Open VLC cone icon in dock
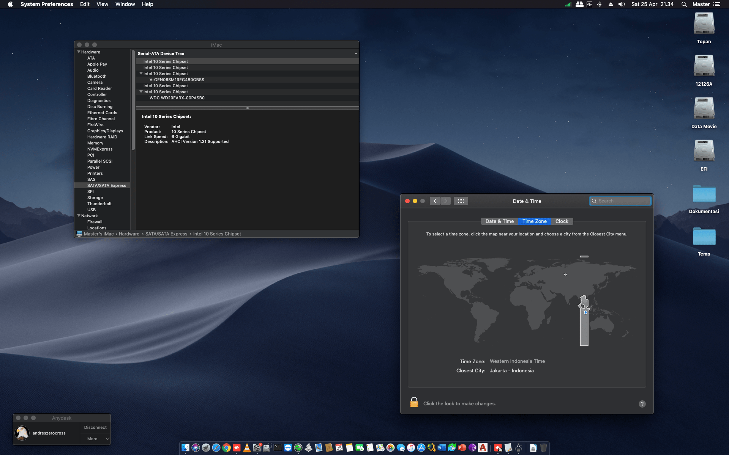Image resolution: width=729 pixels, height=455 pixels. point(247,448)
